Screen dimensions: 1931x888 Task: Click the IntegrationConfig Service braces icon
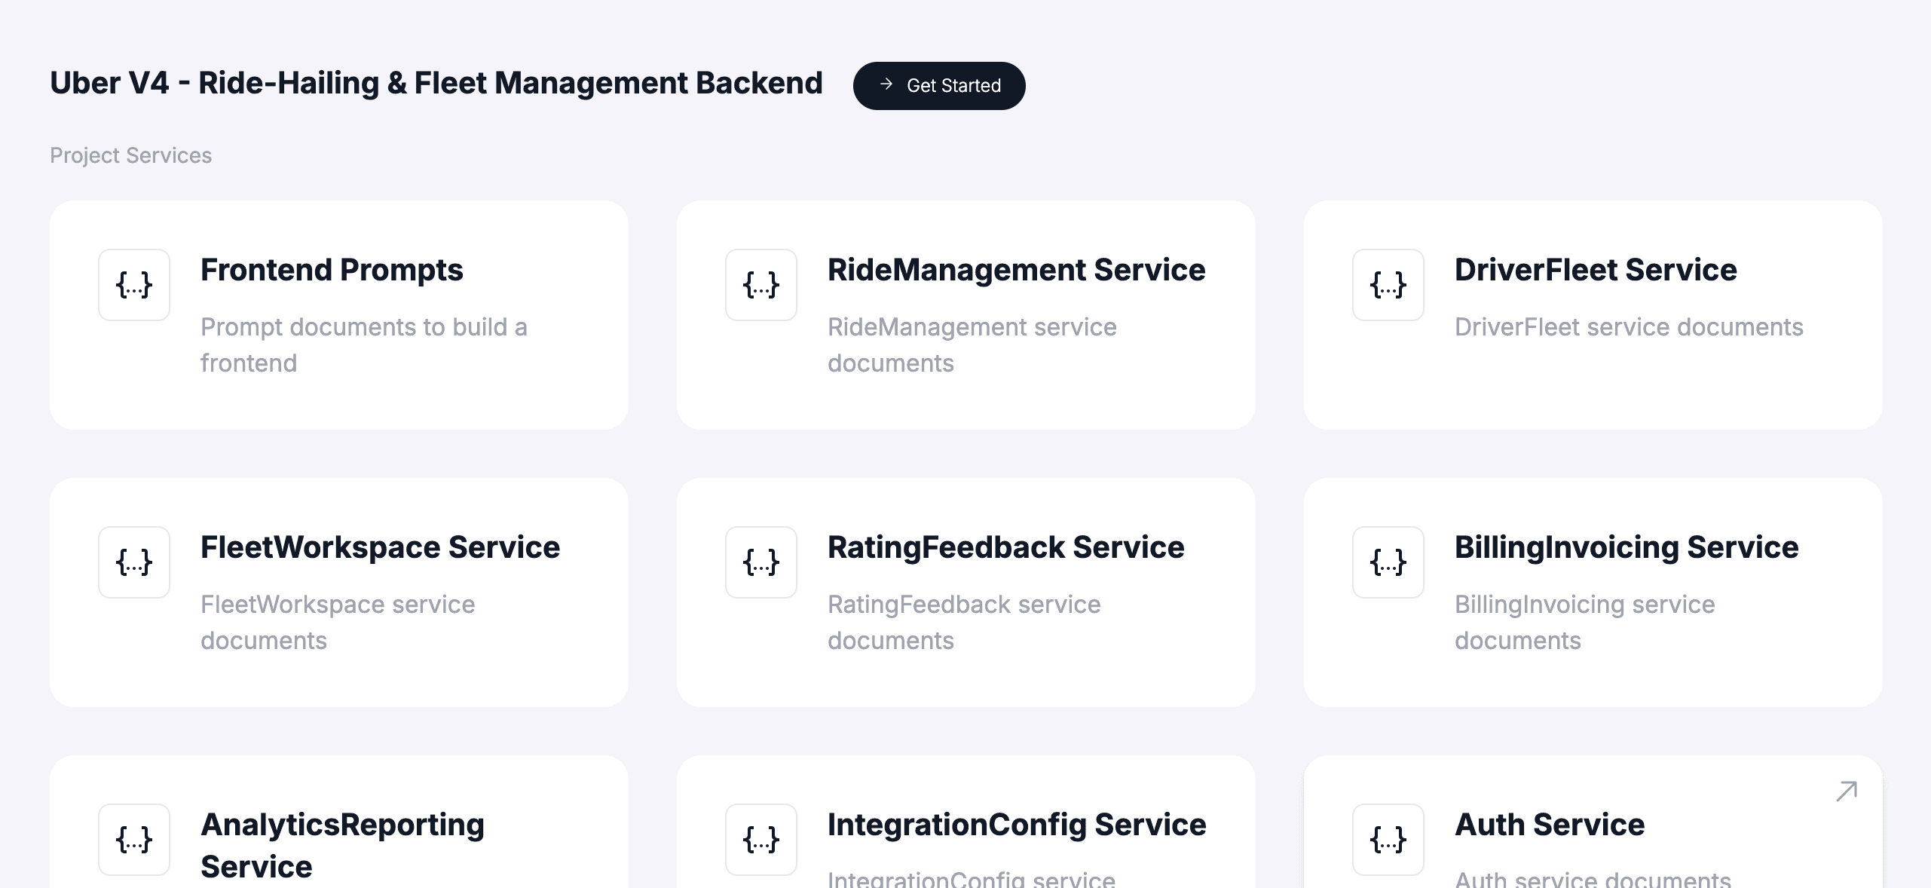(x=761, y=840)
